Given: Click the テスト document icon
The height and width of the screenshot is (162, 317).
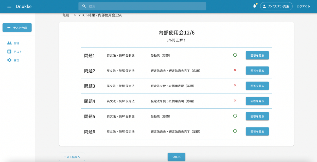Looking at the screenshot, I should (9, 52).
